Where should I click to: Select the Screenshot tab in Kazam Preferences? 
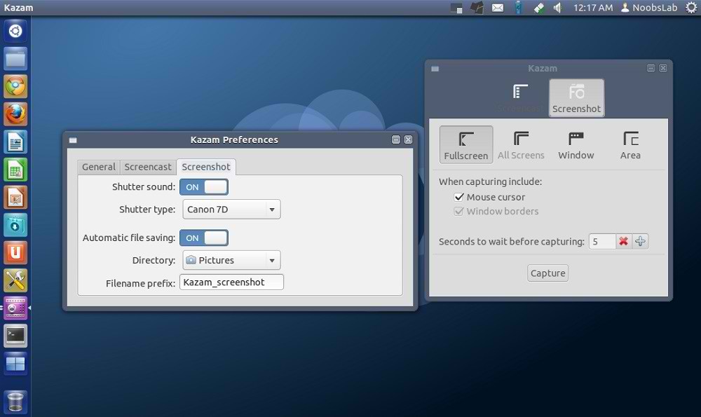point(206,168)
